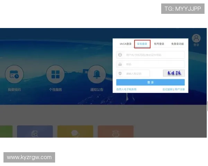
Task: Click the user avatar 登录 icon
Action: [x=196, y=38]
